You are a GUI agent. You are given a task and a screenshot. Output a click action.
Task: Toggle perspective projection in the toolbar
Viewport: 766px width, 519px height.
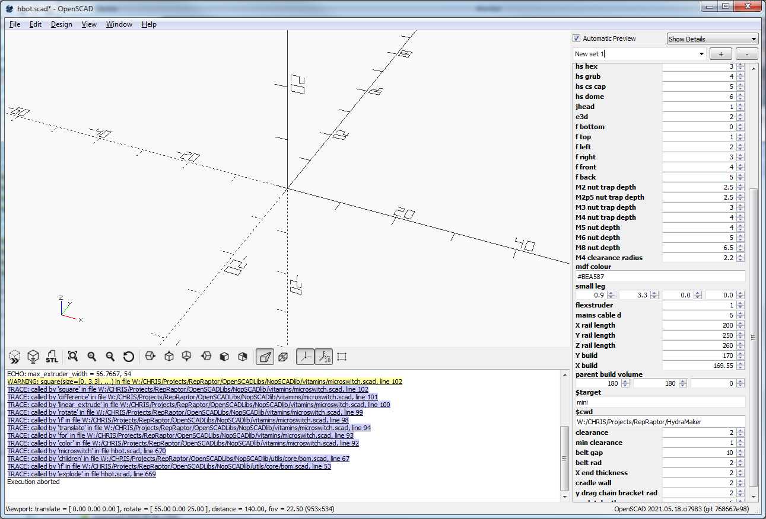point(265,356)
